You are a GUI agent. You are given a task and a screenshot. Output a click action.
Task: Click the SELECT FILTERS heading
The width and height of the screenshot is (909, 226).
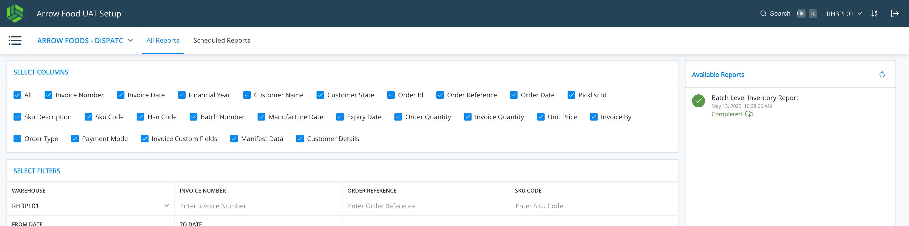pos(37,171)
